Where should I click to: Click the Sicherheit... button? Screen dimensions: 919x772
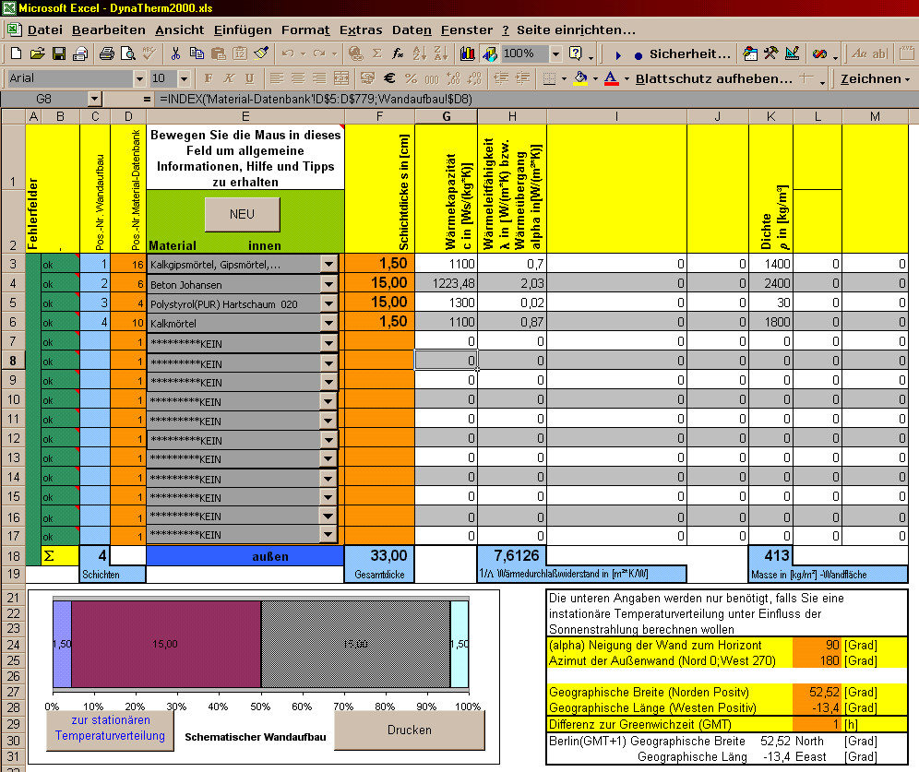pos(690,53)
